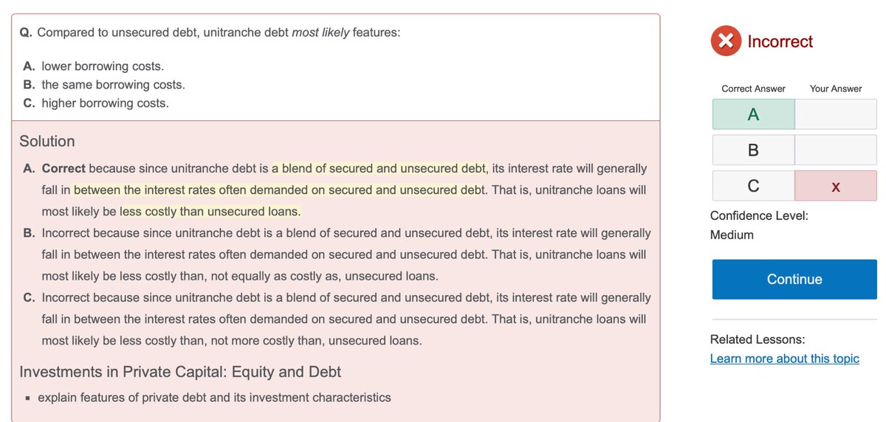Select answer option C higher borrowing costs
Screen dimensions: 886x422
pos(96,103)
